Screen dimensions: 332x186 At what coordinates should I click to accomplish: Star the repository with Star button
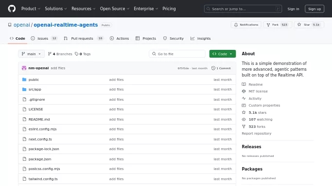(x=309, y=25)
